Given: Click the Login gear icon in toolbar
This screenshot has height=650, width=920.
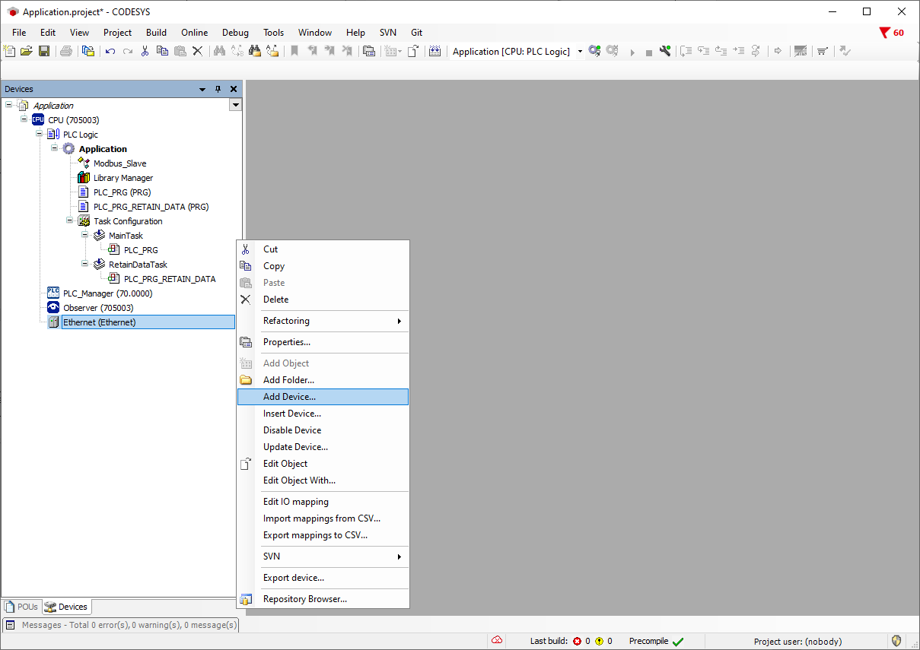Looking at the screenshot, I should tap(594, 51).
